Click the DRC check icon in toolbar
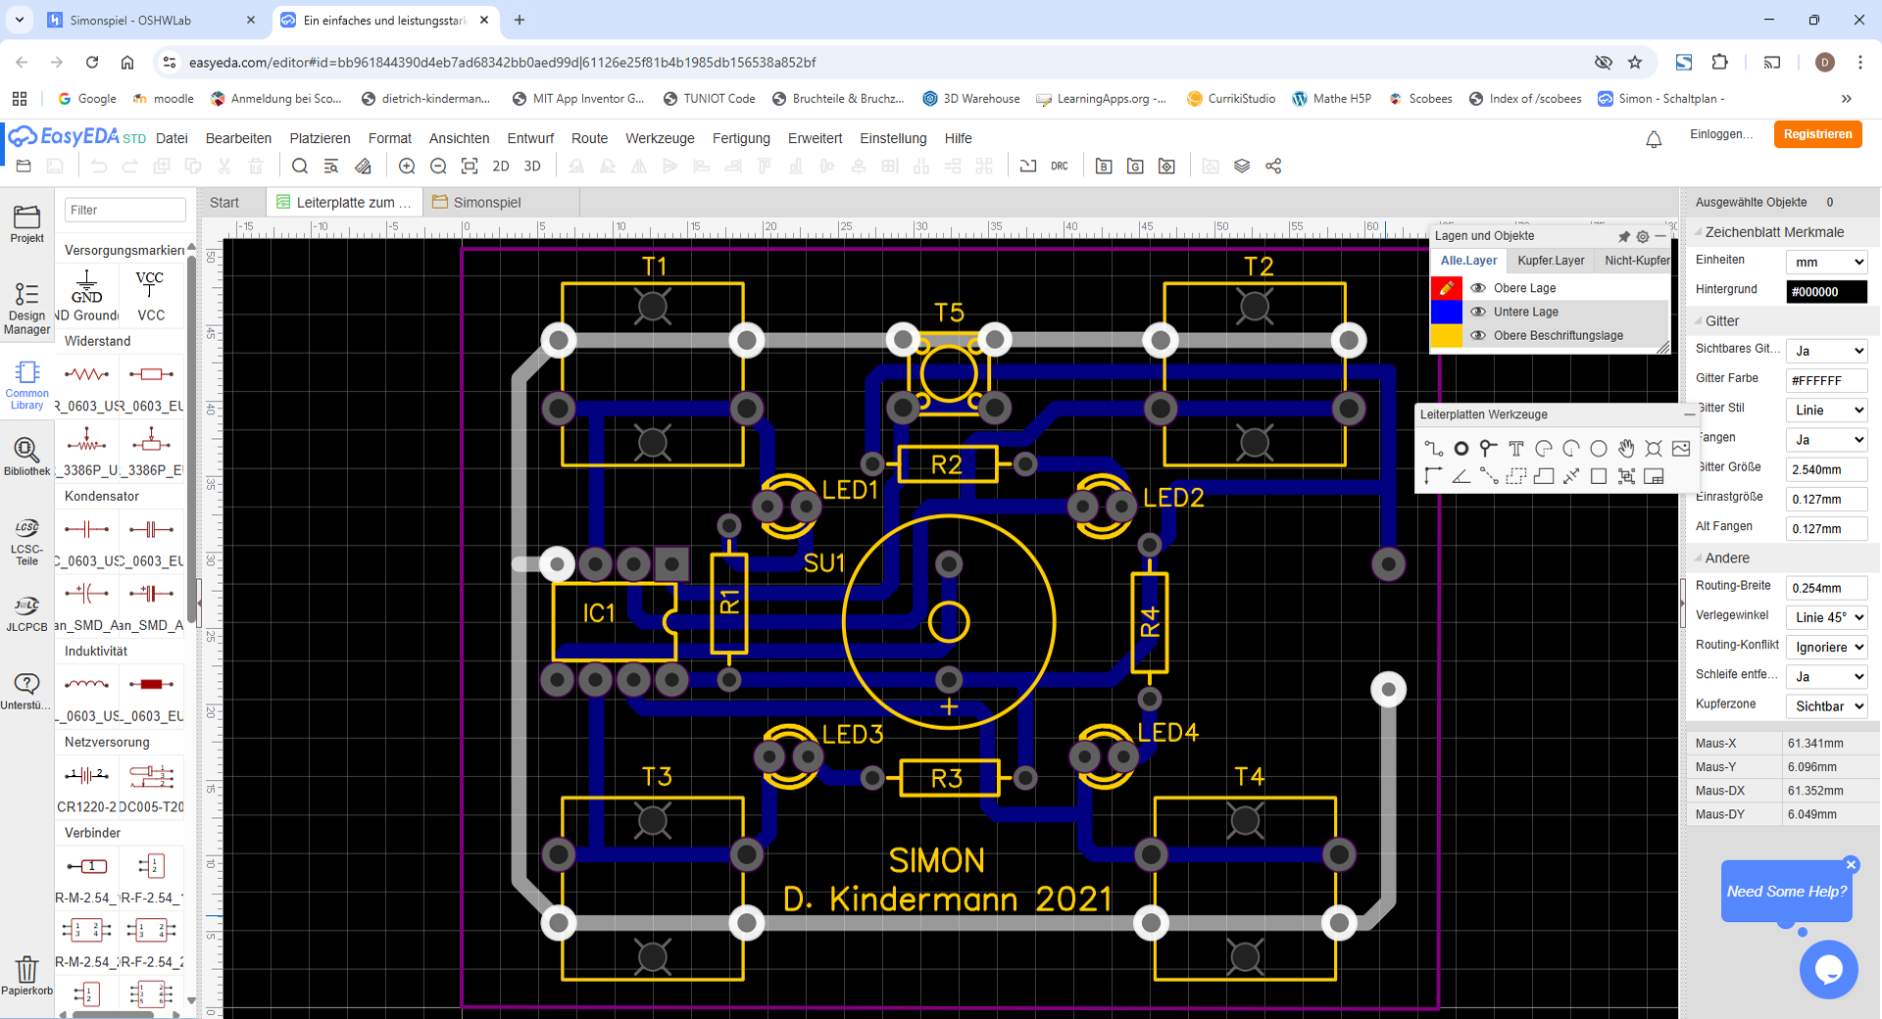The height and width of the screenshot is (1019, 1882). tap(1060, 167)
